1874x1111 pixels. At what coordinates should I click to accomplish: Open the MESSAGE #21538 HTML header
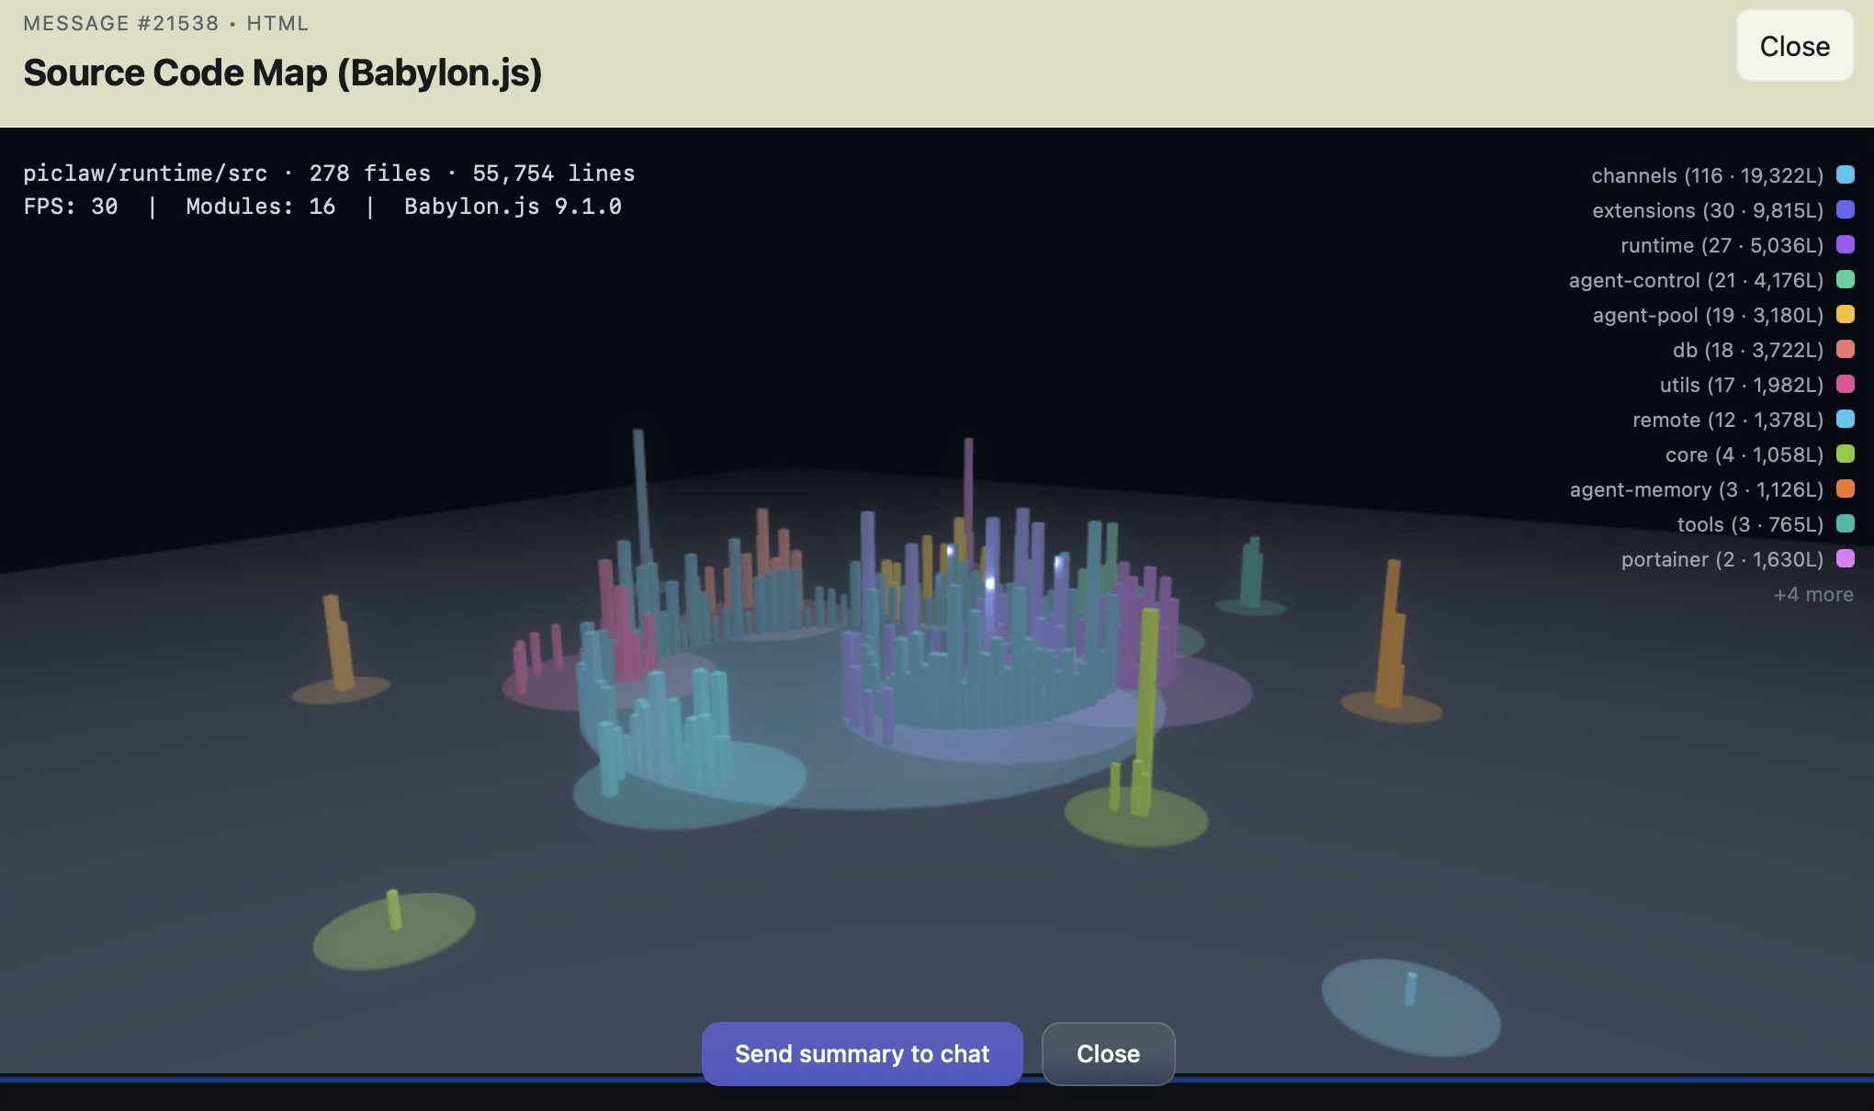(165, 23)
